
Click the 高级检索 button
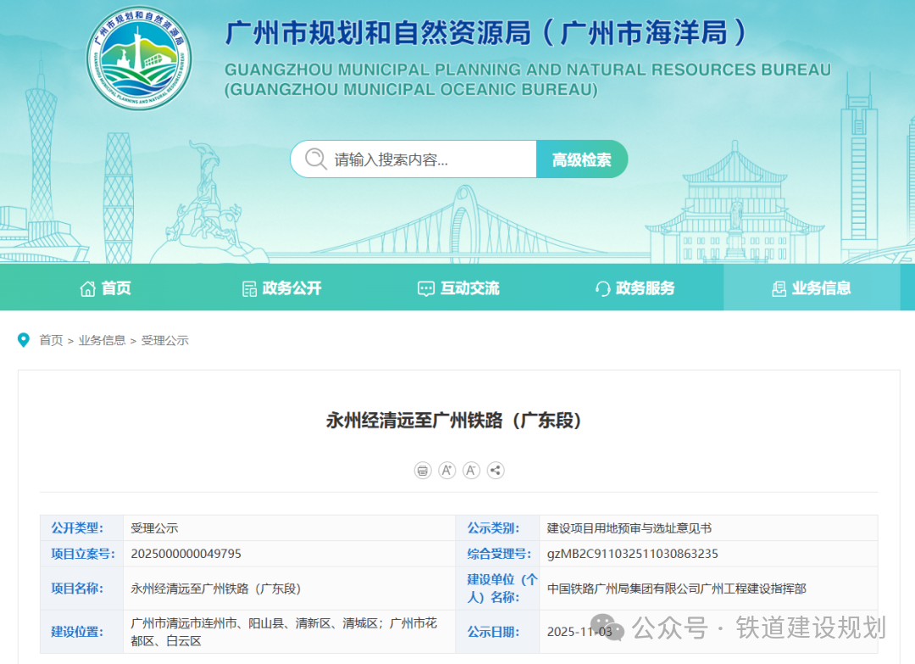click(582, 159)
